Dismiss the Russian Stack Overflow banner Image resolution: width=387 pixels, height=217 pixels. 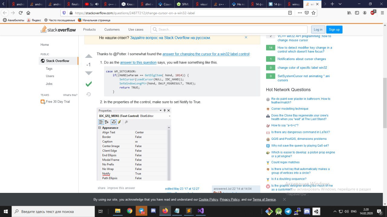246,37
